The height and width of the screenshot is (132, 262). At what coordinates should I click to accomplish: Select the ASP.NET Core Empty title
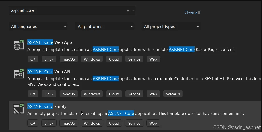47,107
